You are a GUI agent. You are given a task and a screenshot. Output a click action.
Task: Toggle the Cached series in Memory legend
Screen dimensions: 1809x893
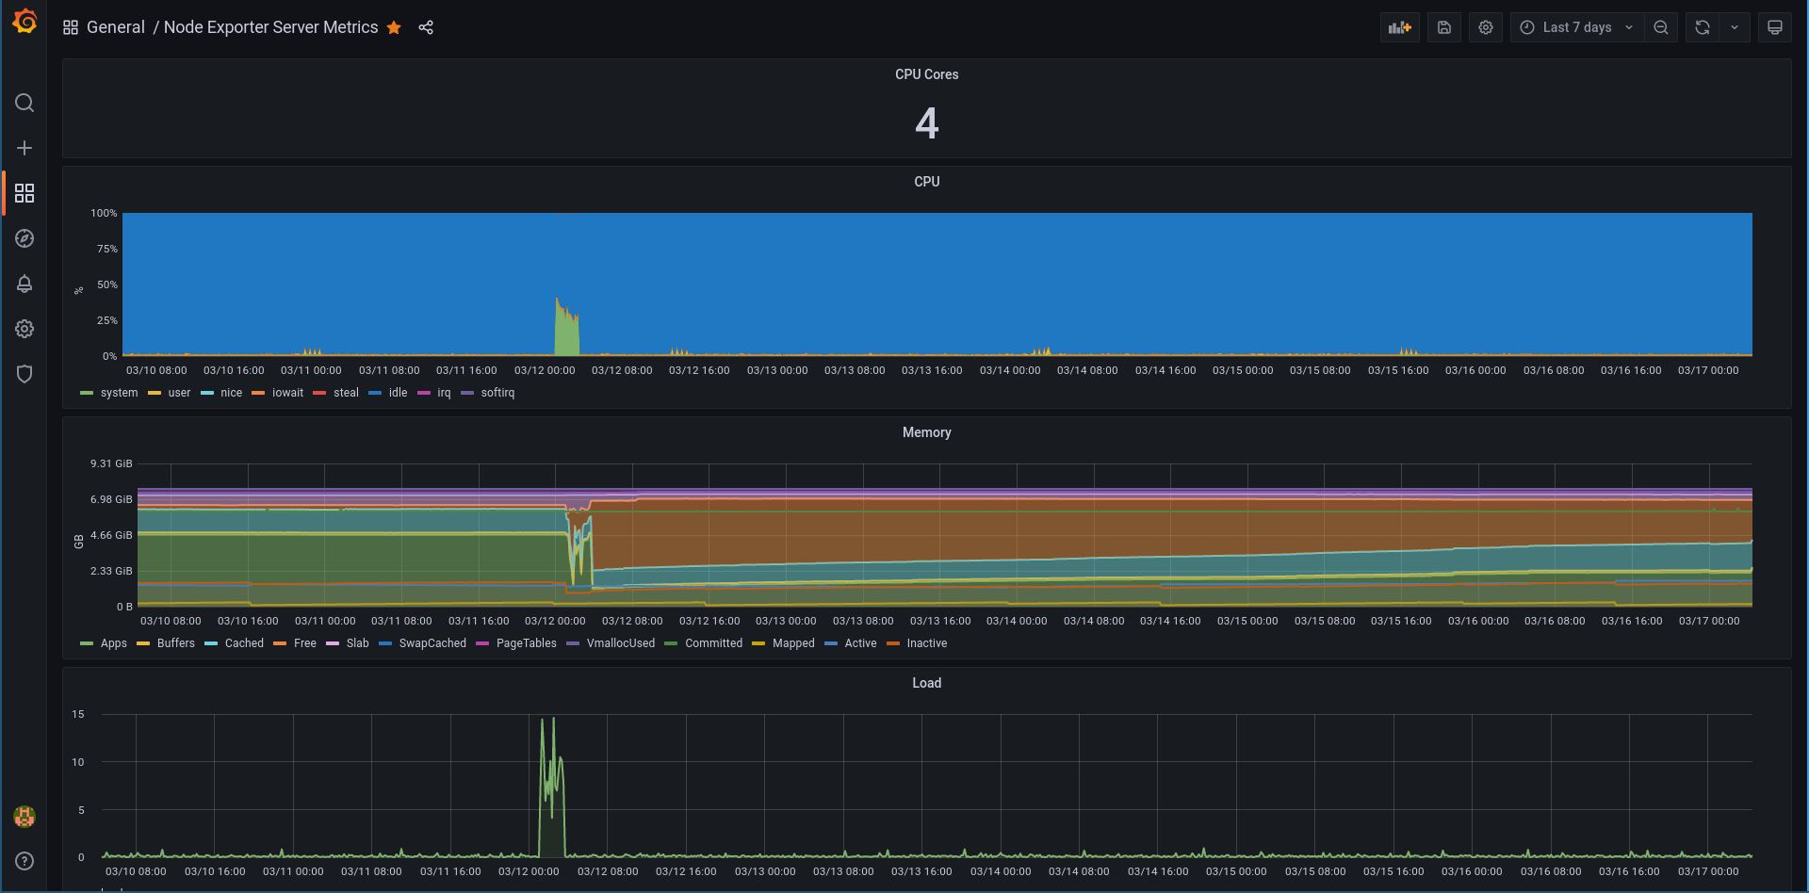(x=243, y=643)
